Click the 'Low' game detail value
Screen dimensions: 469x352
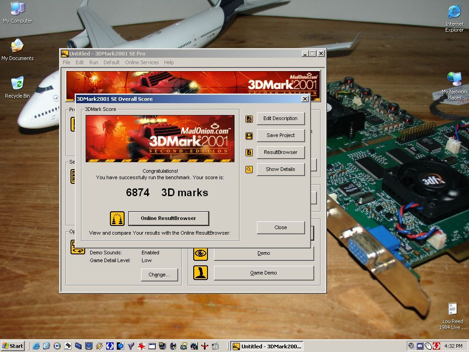[147, 260]
